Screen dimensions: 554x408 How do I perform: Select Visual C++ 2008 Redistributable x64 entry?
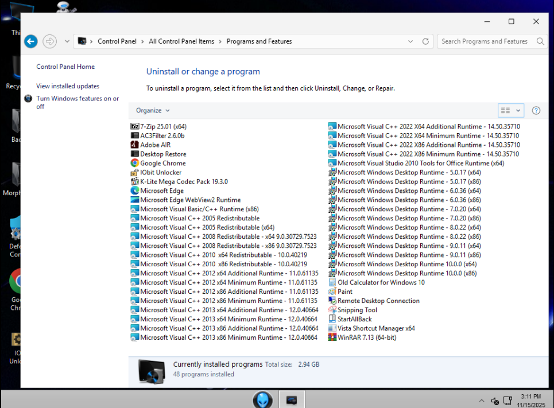click(x=228, y=236)
